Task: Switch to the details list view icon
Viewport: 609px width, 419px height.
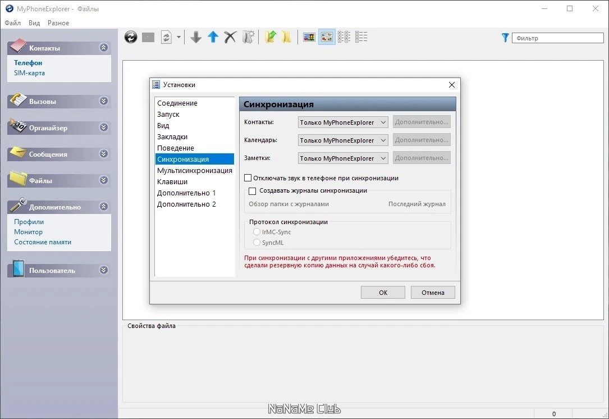Action: (361, 37)
